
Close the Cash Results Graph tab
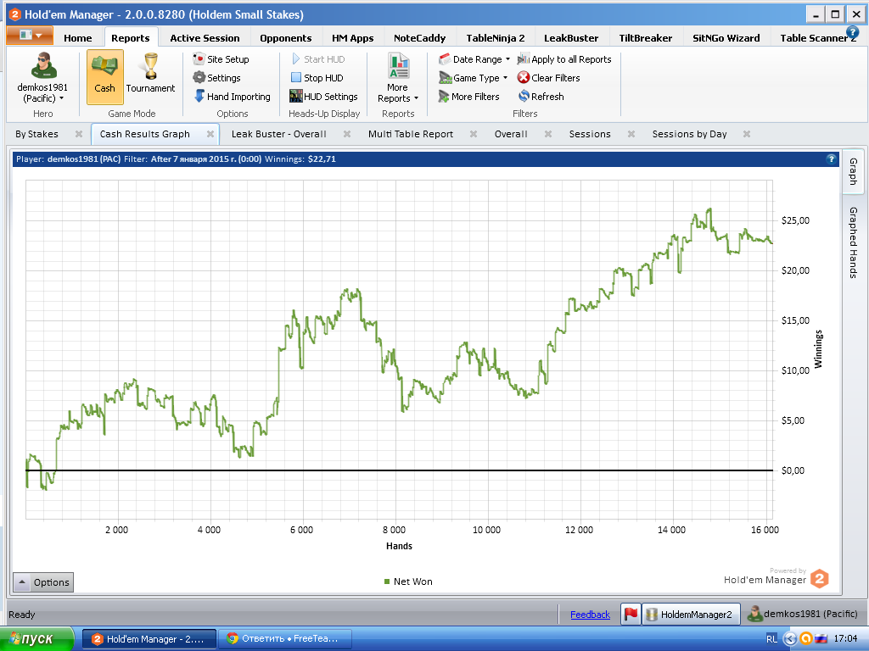pyautogui.click(x=210, y=134)
